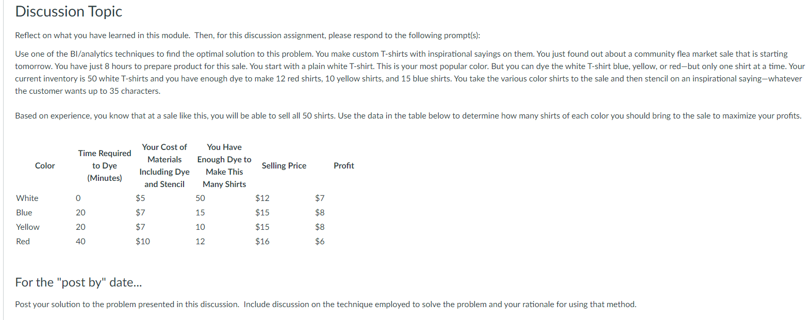Click the Time Required to Dye header
The image size is (810, 320).
point(105,165)
